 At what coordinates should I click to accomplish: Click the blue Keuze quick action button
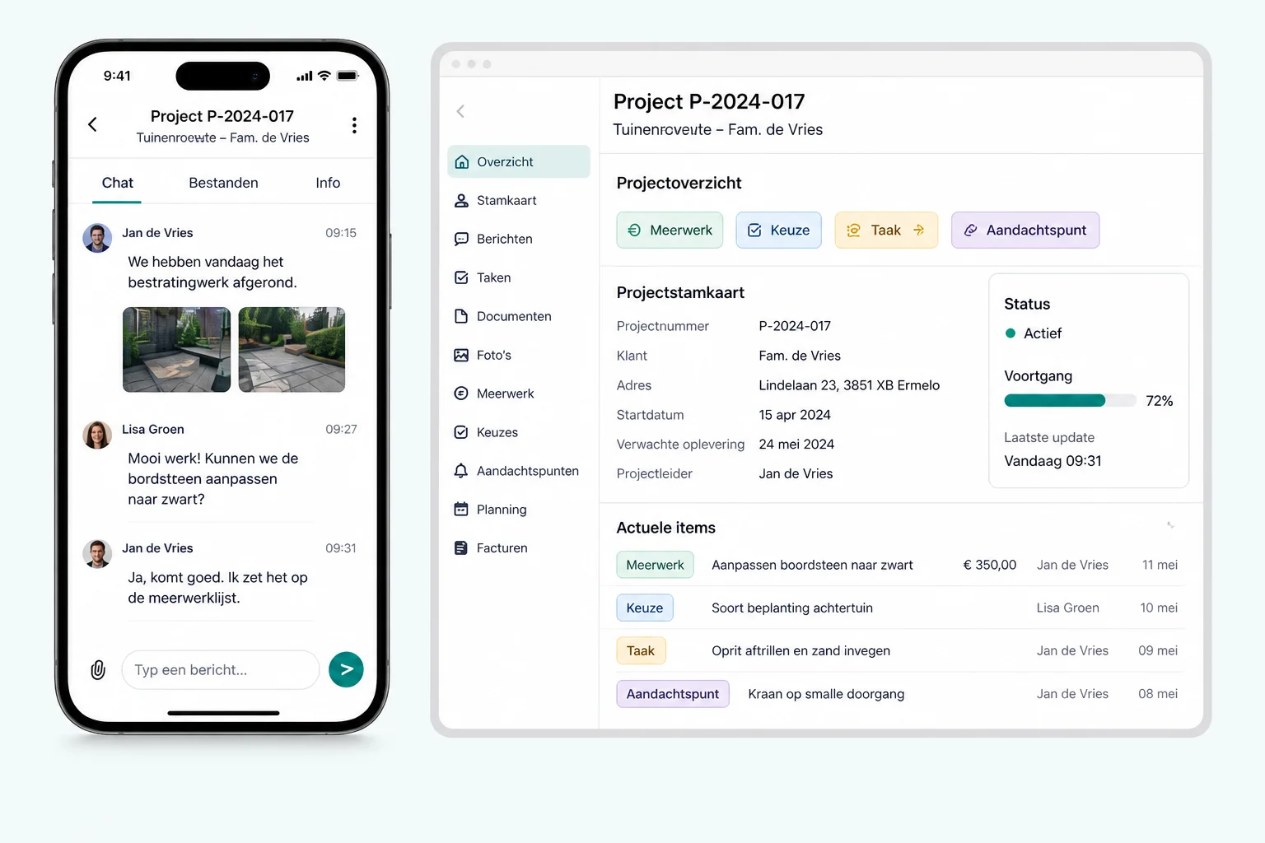click(x=778, y=230)
